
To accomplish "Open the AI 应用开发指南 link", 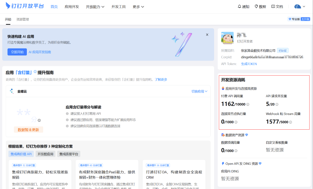I will [x=40, y=52].
